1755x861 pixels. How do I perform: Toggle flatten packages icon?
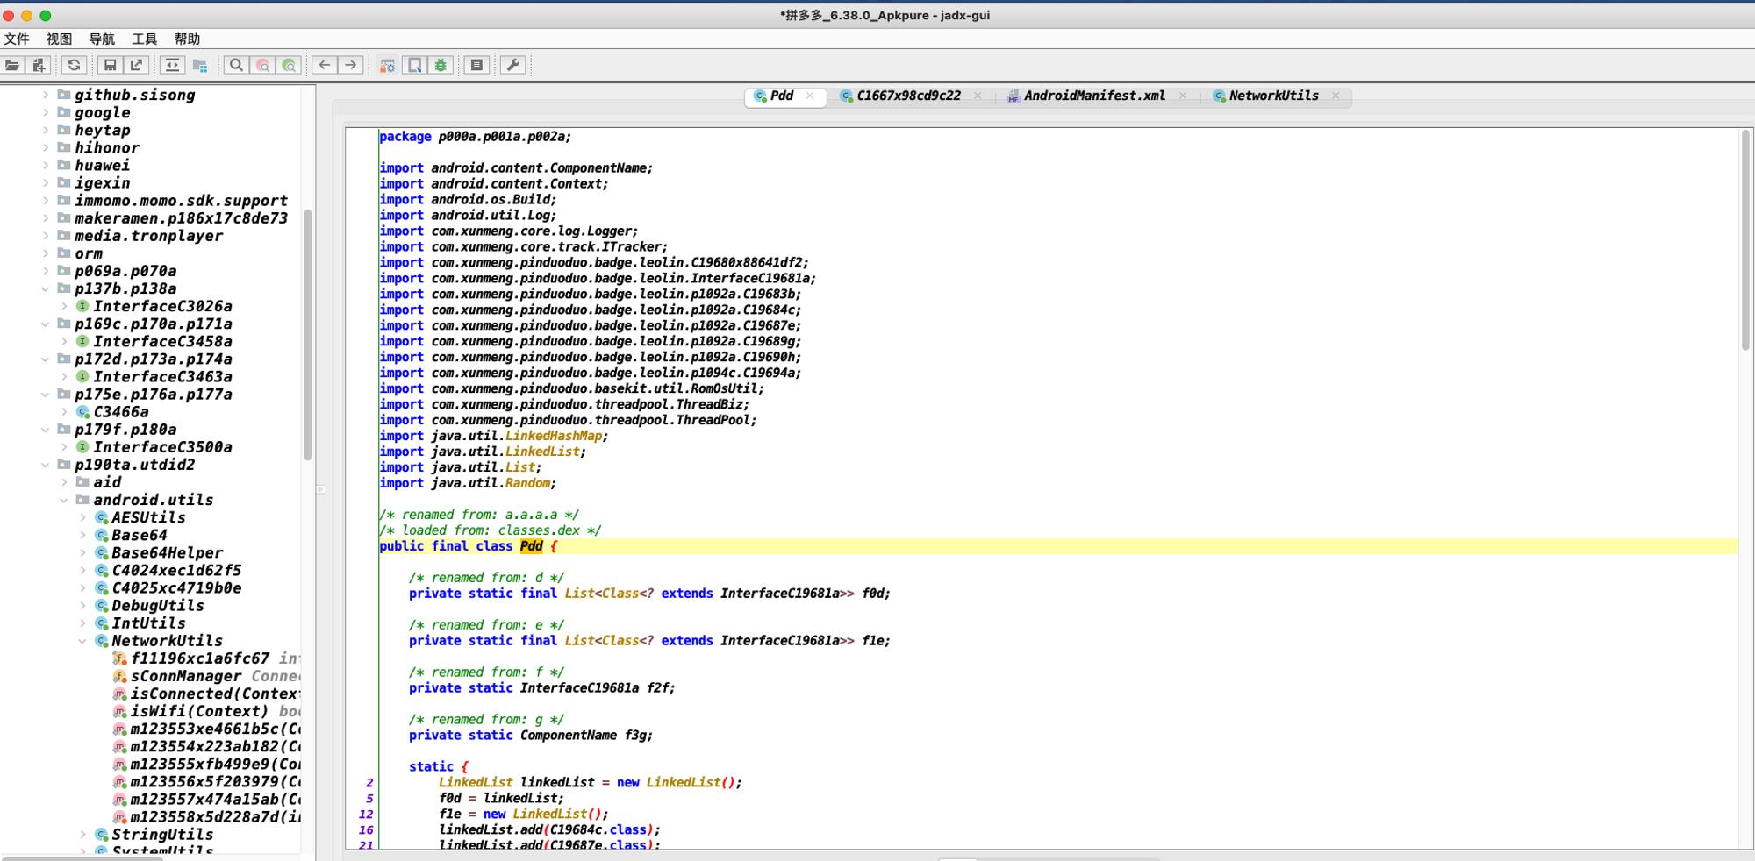click(x=200, y=65)
